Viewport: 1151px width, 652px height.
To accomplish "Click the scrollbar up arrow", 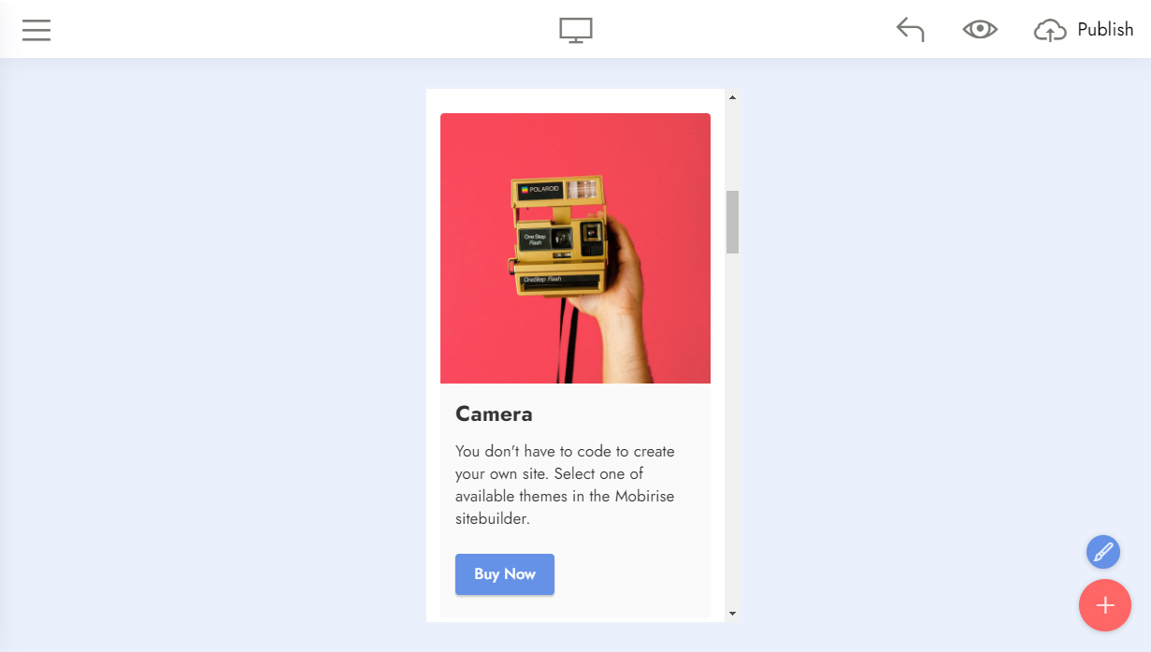I will [732, 96].
